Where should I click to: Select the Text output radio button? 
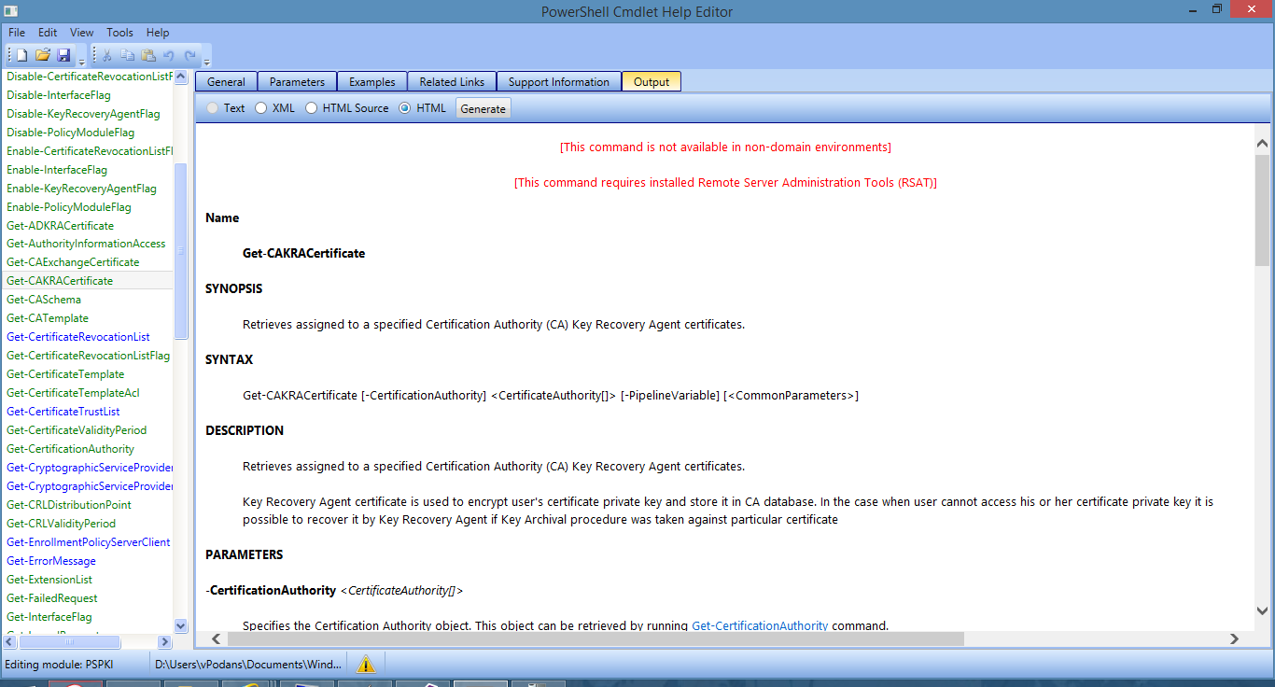(212, 108)
